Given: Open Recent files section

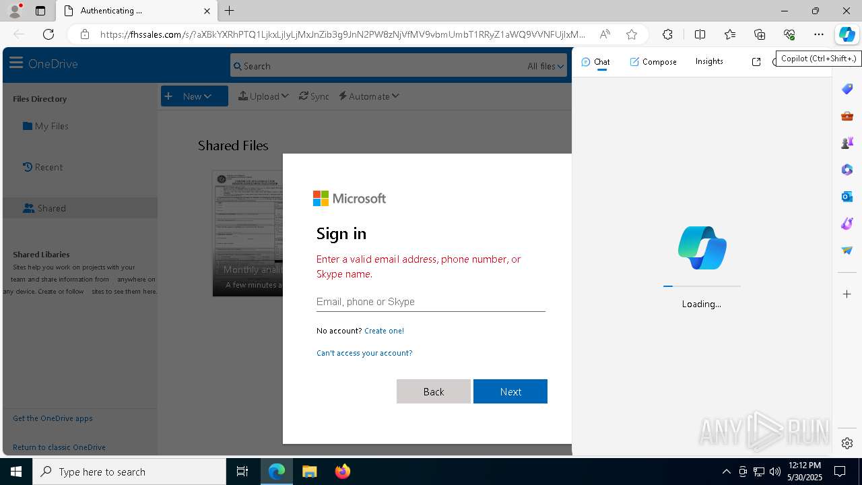Looking at the screenshot, I should (x=42, y=167).
